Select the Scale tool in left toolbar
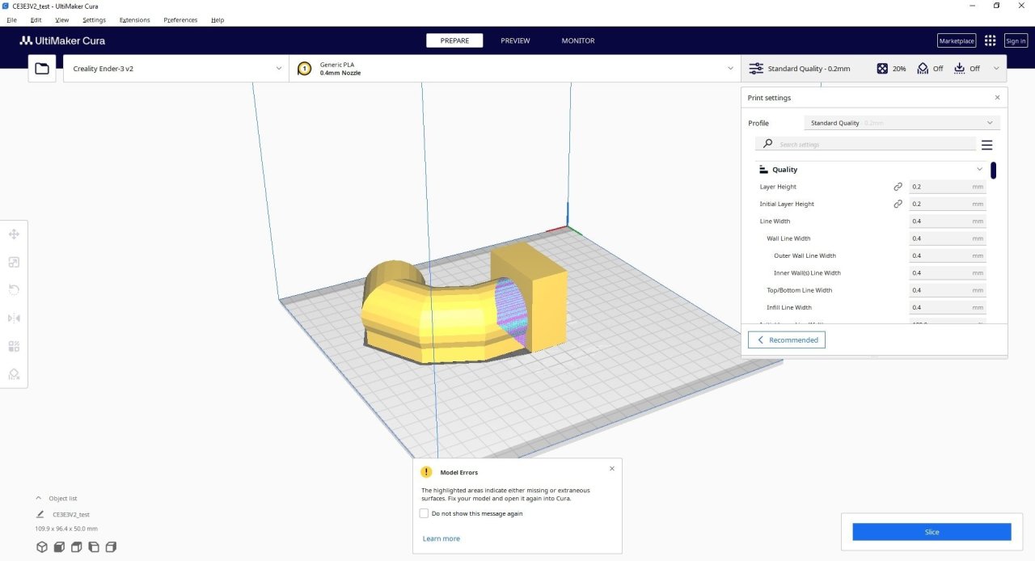The height and width of the screenshot is (561, 1035). click(x=14, y=262)
